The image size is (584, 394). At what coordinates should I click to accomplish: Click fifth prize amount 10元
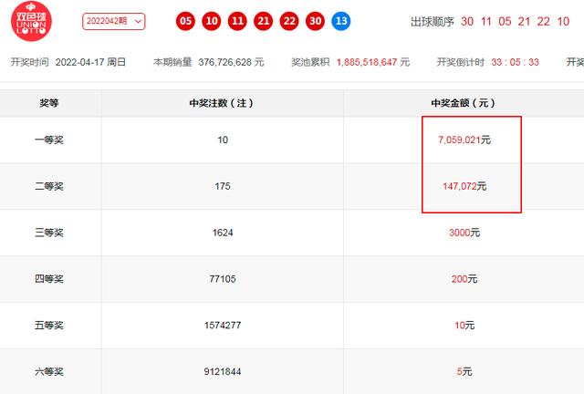pos(464,325)
